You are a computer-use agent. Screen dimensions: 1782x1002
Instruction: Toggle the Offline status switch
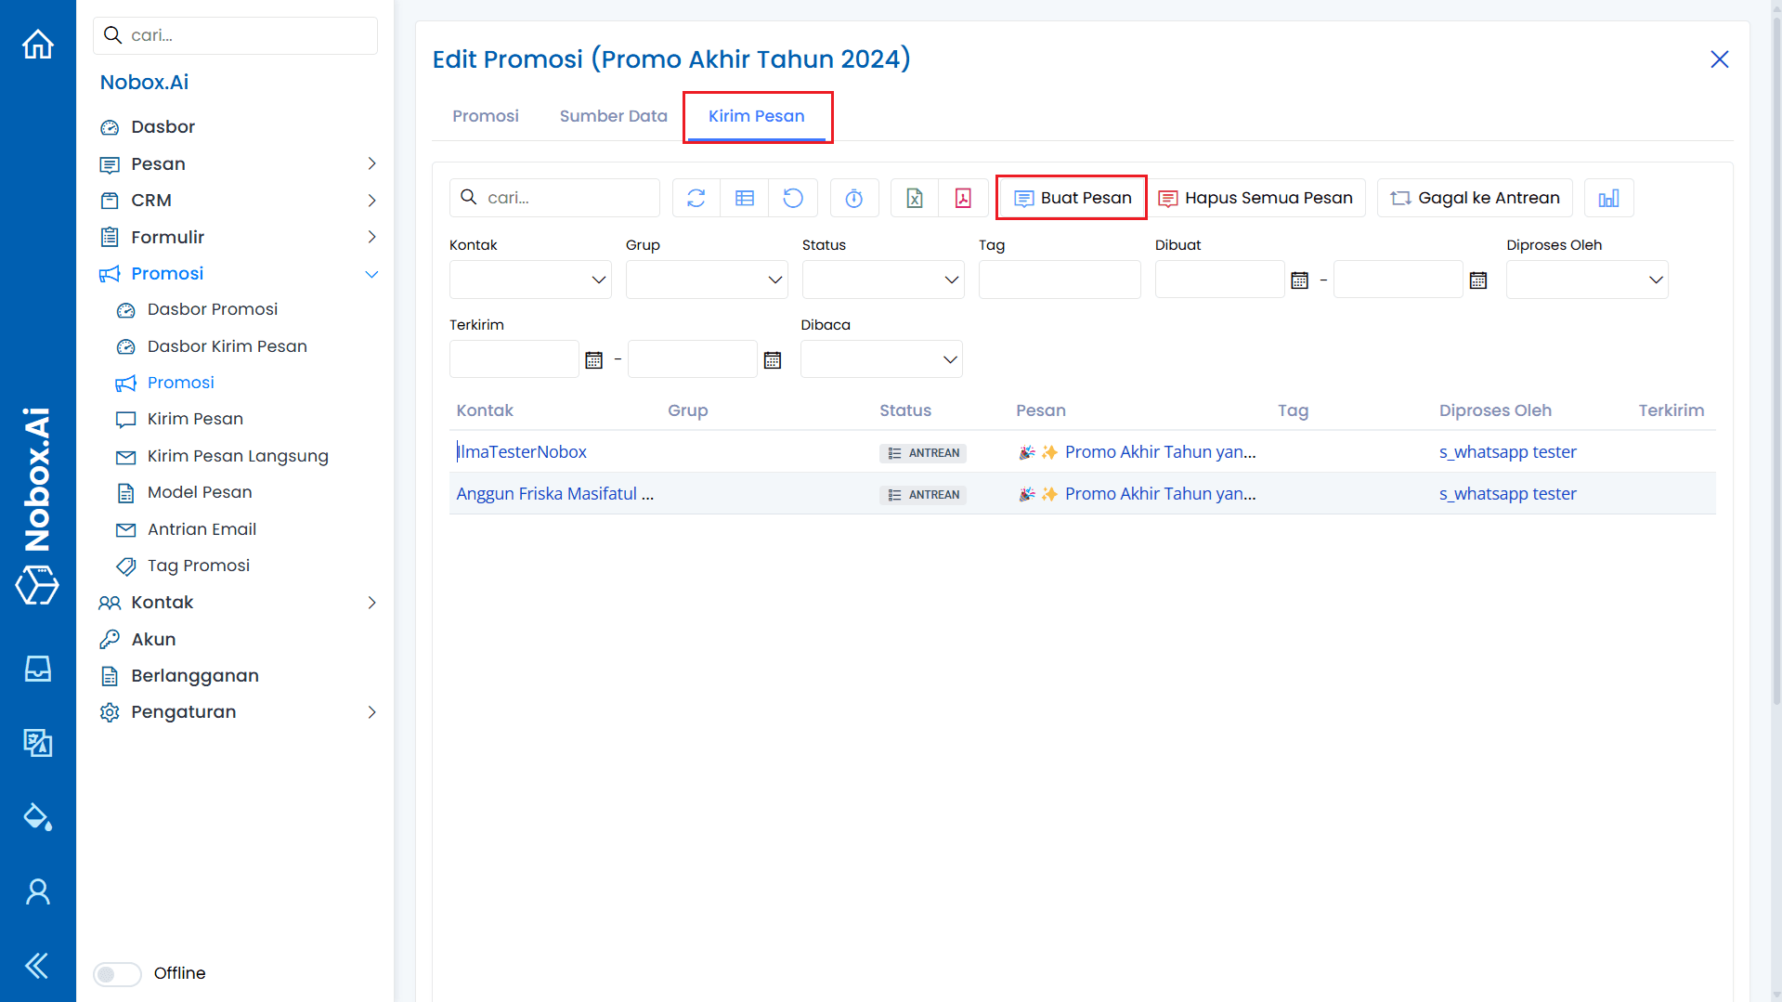(117, 973)
